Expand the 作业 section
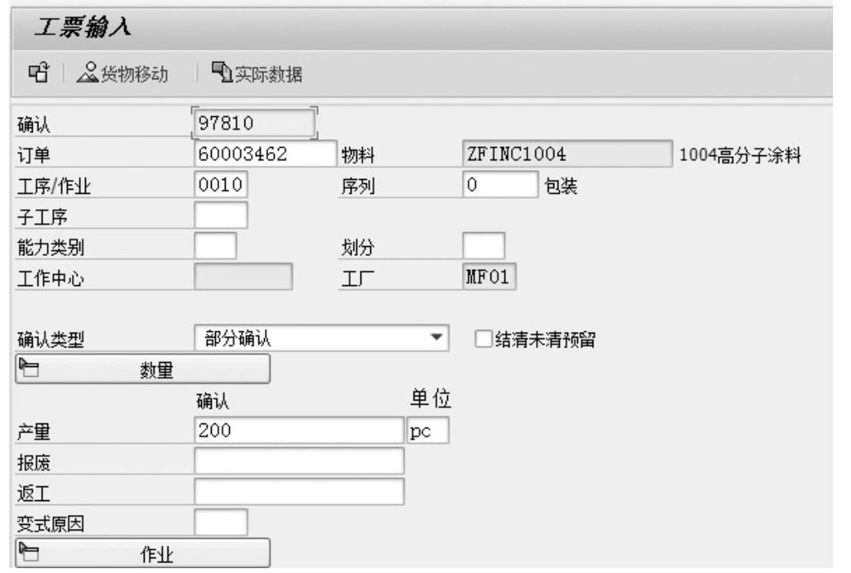 [x=143, y=553]
